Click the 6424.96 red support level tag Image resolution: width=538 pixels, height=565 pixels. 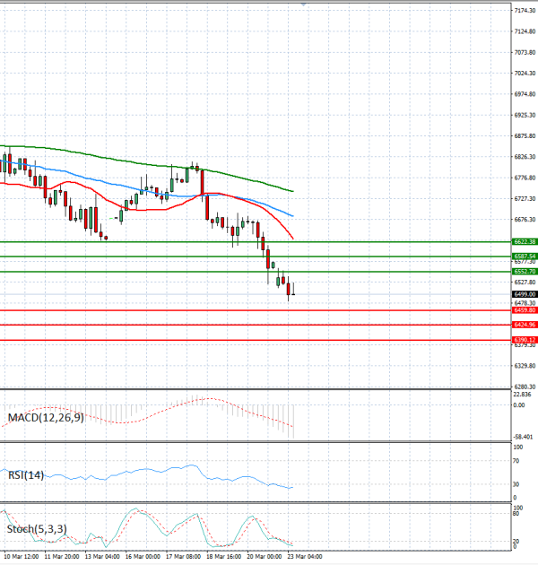[x=525, y=325]
